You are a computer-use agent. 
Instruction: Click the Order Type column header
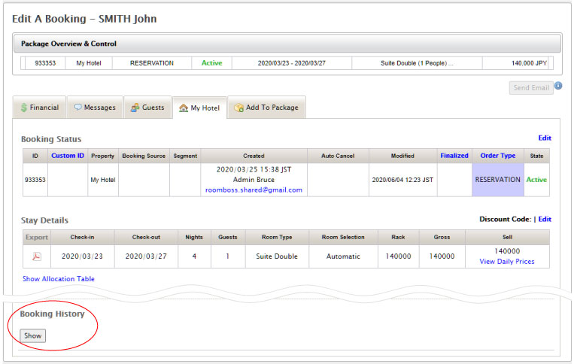tap(497, 156)
